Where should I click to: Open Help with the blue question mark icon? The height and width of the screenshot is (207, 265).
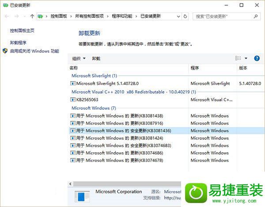(x=257, y=58)
